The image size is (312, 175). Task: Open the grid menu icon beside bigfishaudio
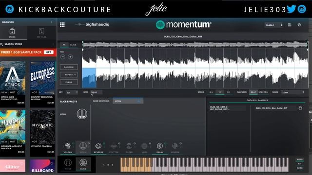click(62, 25)
